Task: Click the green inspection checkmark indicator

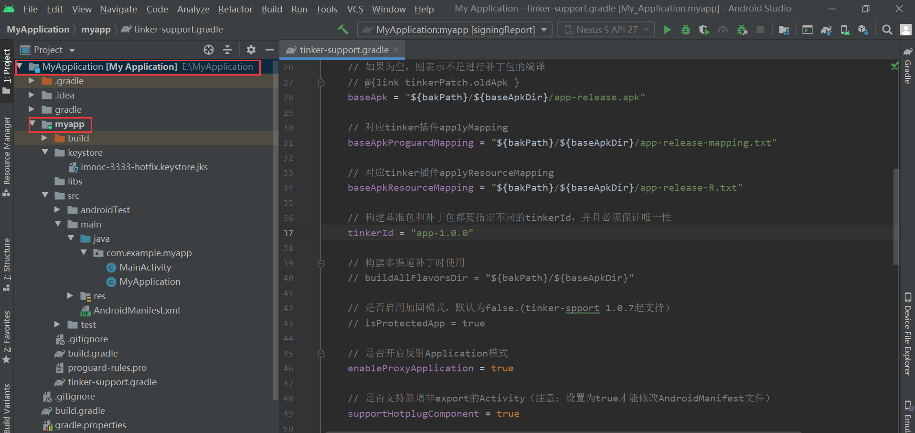Action: [894, 66]
